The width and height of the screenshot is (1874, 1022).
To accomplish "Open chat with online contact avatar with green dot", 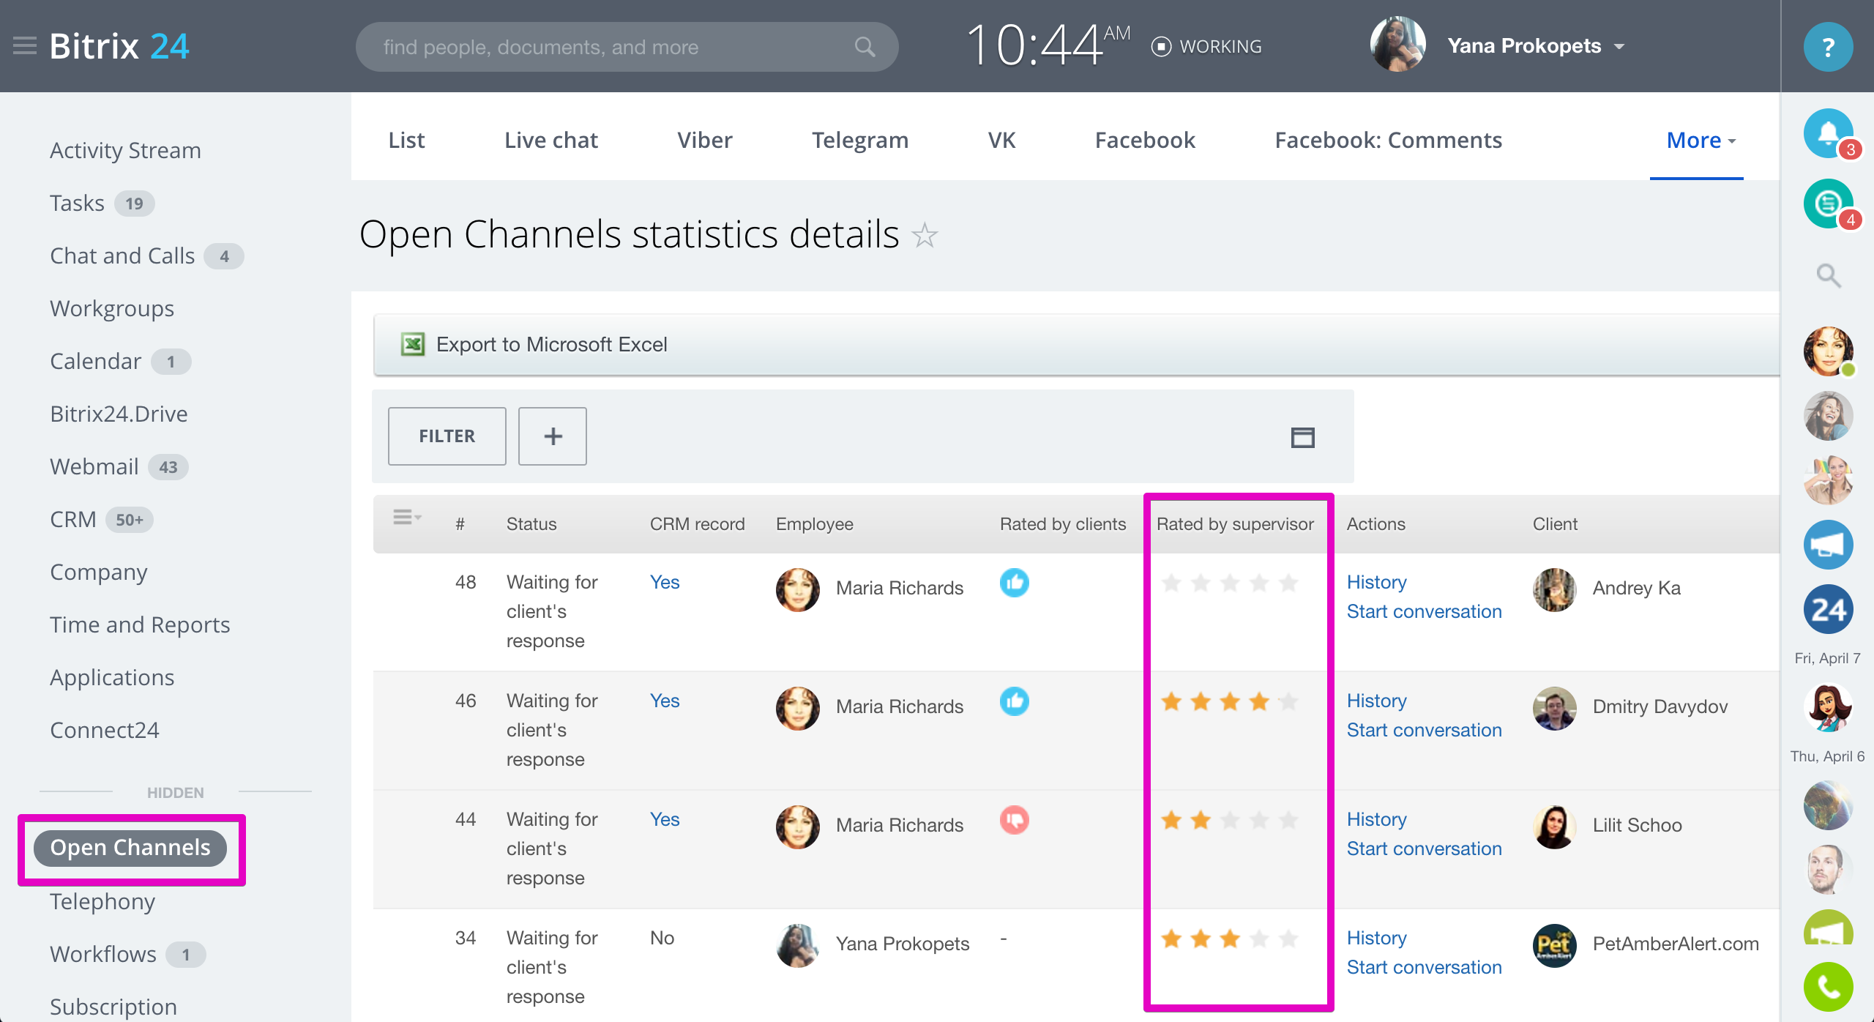I will click(x=1828, y=351).
